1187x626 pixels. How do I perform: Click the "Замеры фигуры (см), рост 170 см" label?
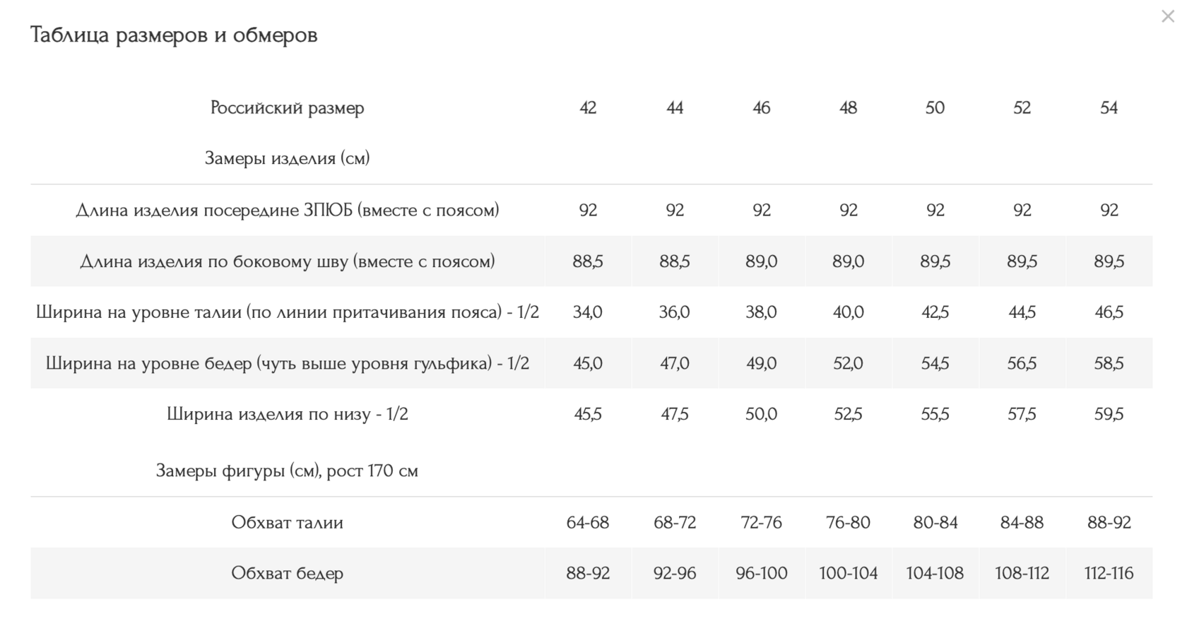pos(288,471)
